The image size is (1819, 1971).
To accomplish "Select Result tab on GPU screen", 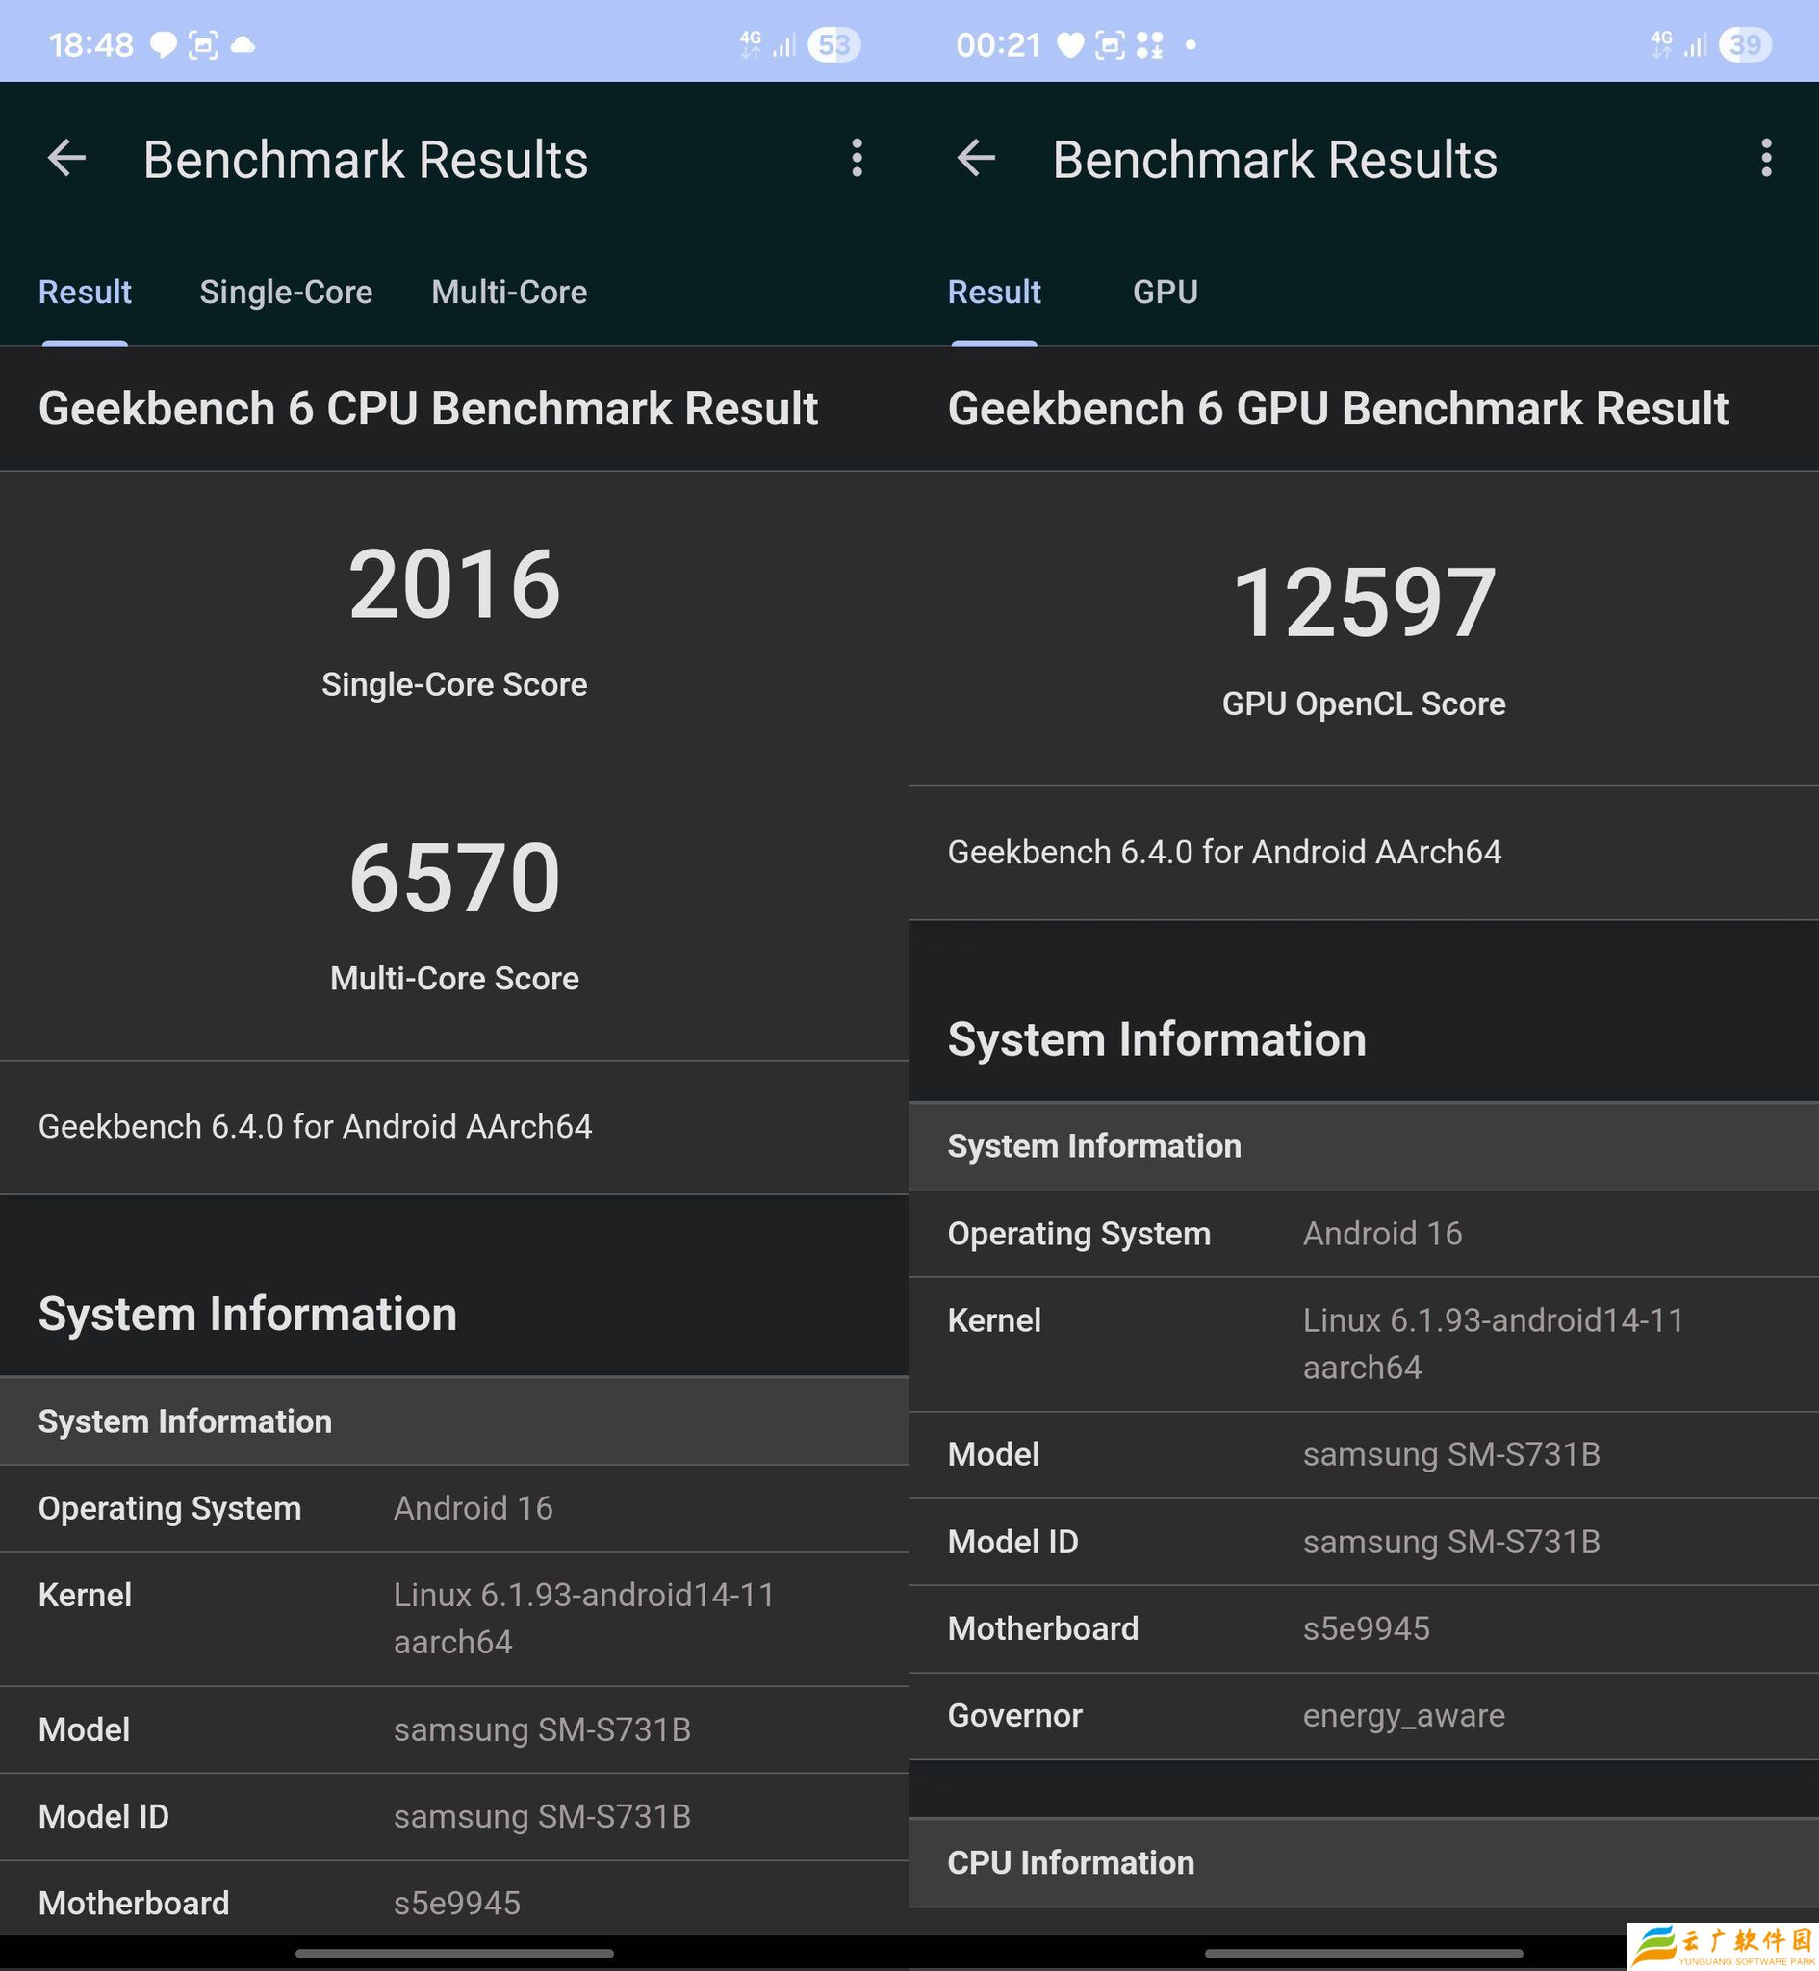I will (x=994, y=293).
